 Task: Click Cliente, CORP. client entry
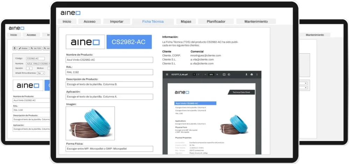171,55
